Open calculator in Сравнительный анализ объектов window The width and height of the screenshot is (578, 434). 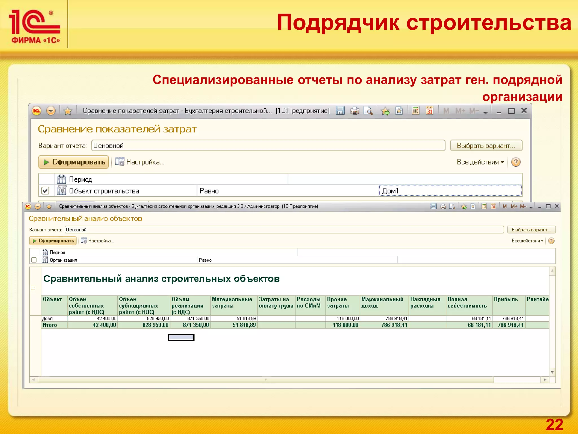coord(484,206)
